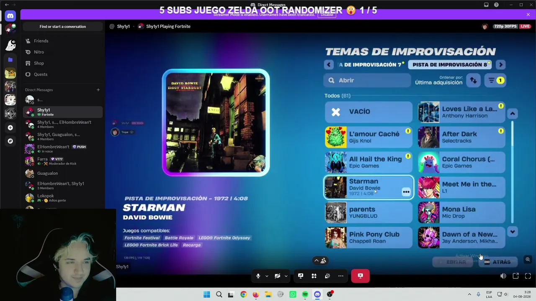Click track list scroll up arrow
This screenshot has height=301, width=536.
point(512,114)
